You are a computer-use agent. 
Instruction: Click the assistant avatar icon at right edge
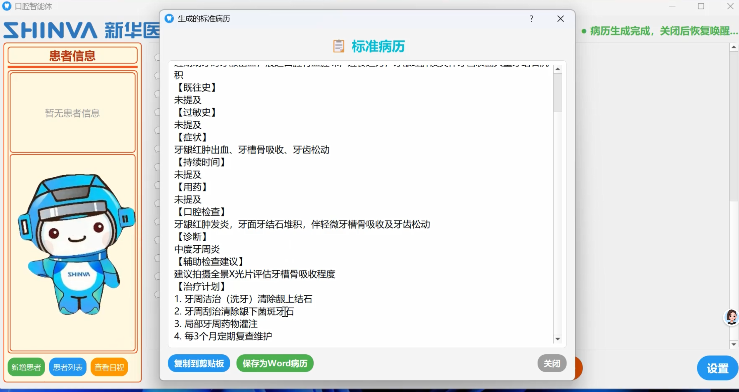click(731, 317)
